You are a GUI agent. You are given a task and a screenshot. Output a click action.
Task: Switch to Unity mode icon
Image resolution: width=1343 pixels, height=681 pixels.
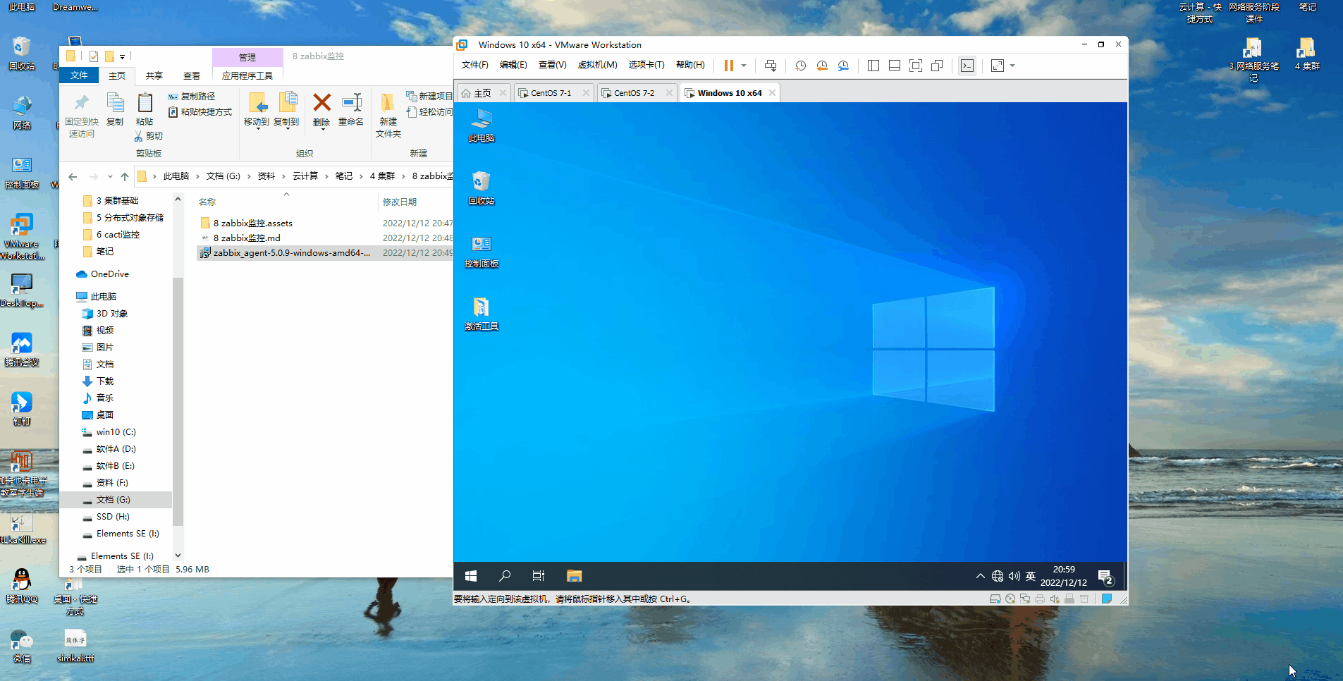[x=937, y=66]
